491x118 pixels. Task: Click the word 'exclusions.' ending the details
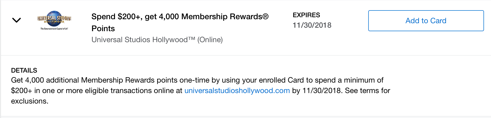pos(30,101)
